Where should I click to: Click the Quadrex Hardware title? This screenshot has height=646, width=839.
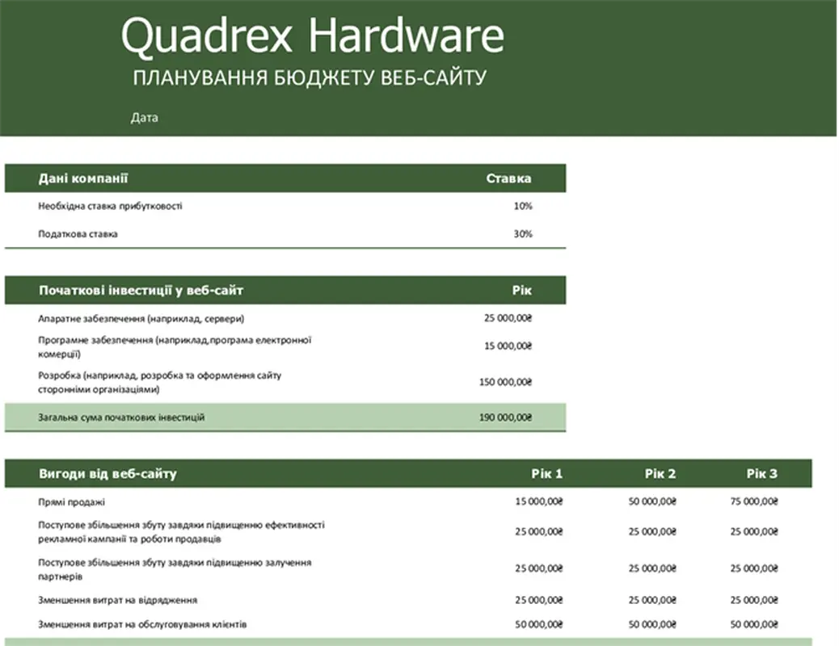pyautogui.click(x=312, y=36)
